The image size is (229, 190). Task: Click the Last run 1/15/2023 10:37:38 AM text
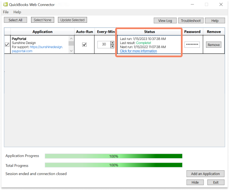click(143, 39)
